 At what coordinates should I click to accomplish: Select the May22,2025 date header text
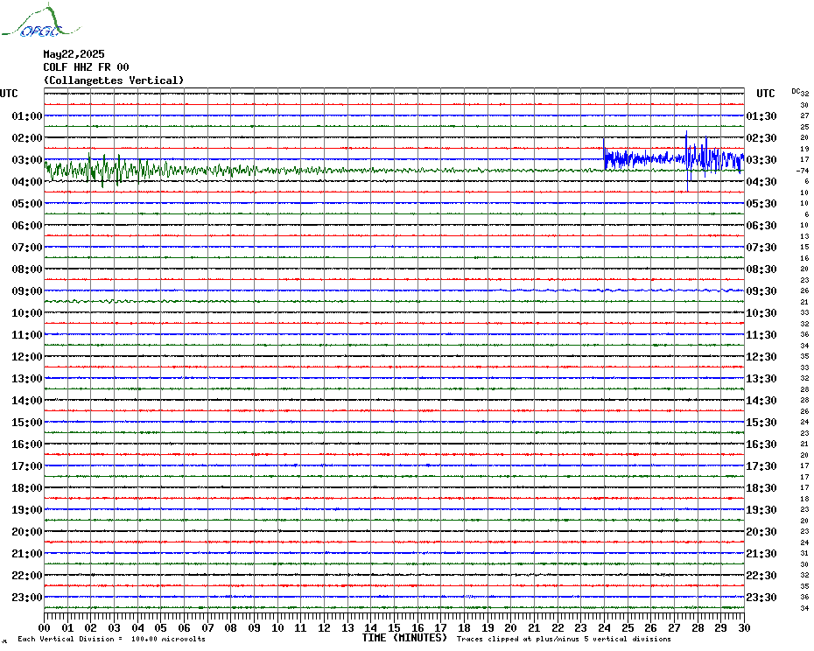(74, 54)
